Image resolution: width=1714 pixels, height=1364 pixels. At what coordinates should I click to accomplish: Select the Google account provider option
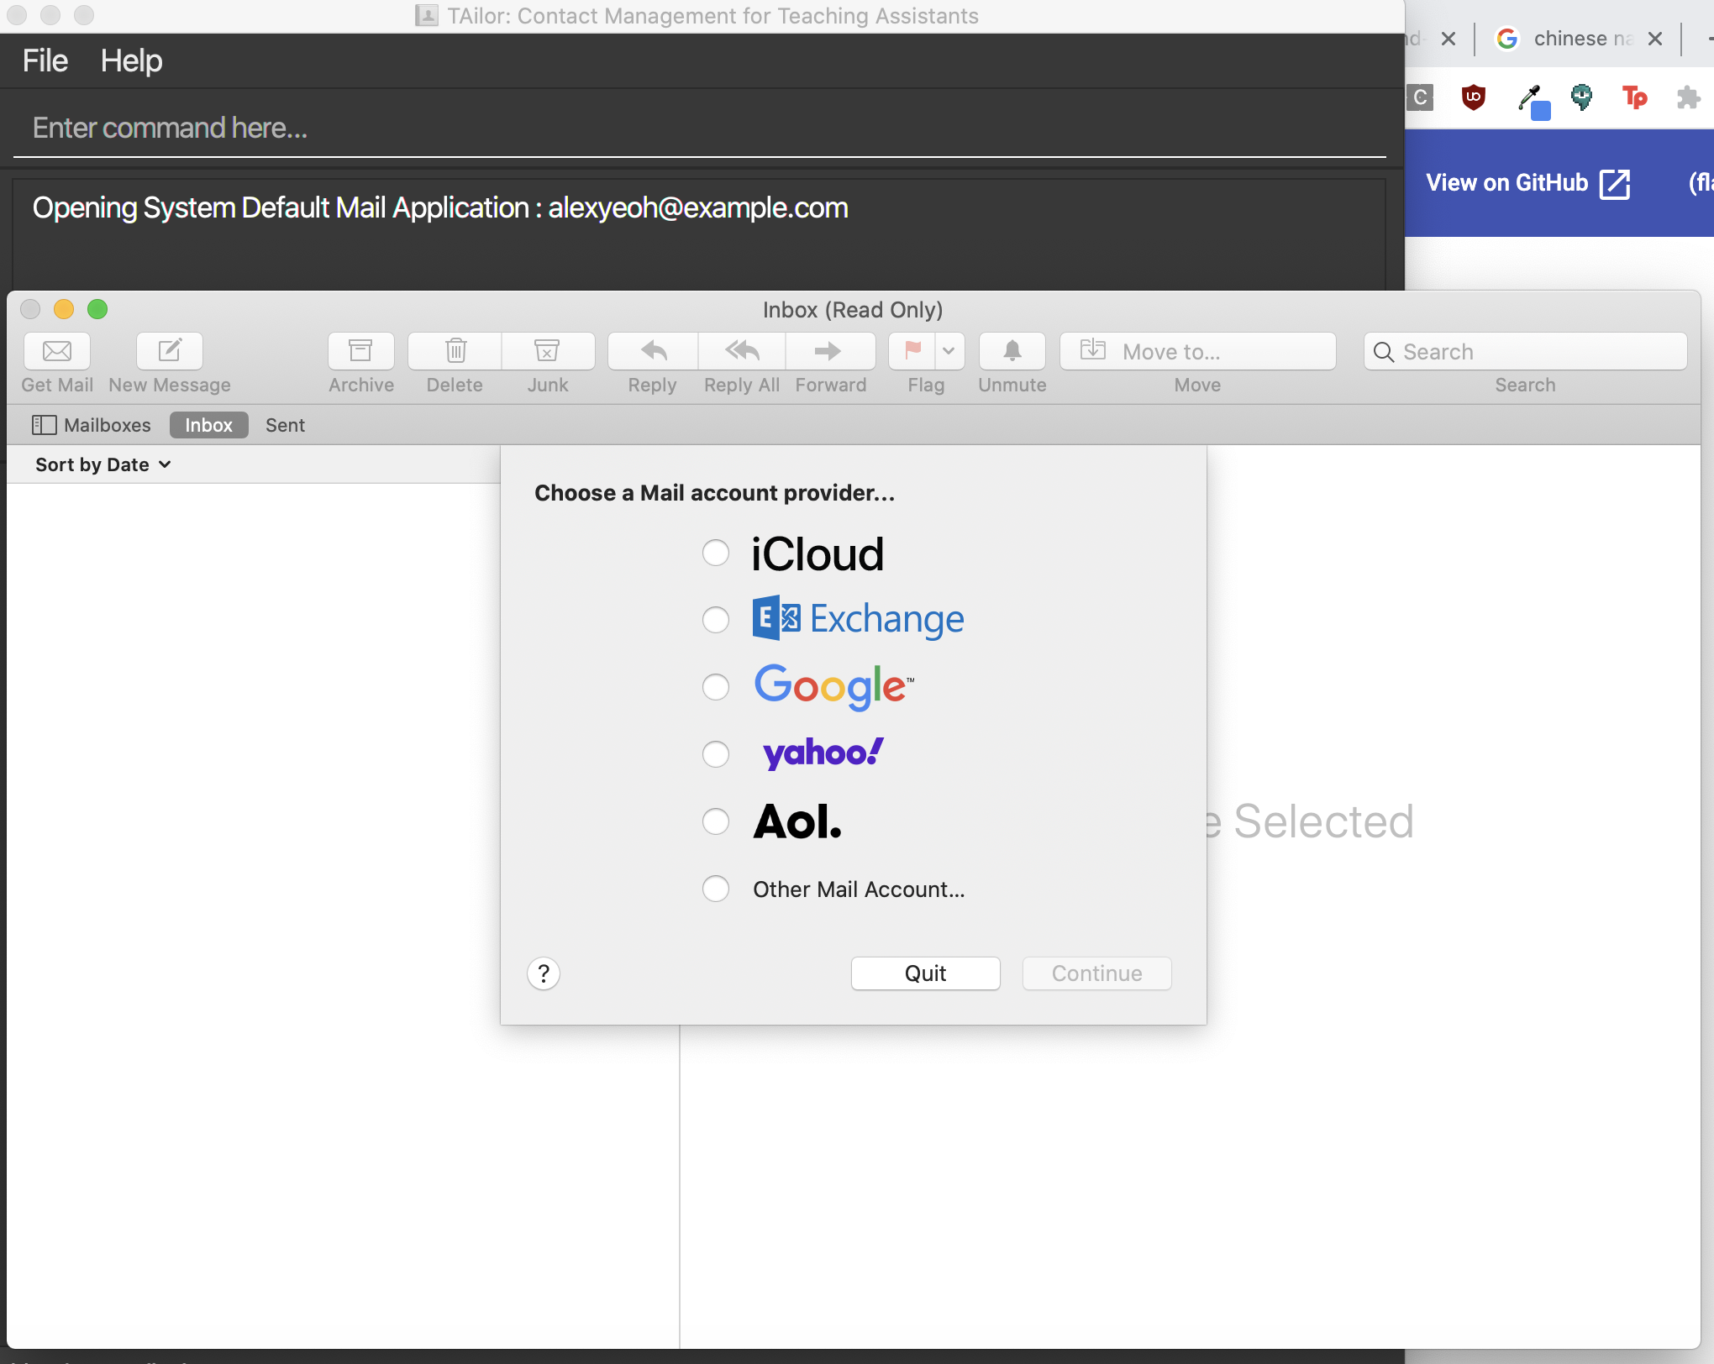tap(716, 687)
